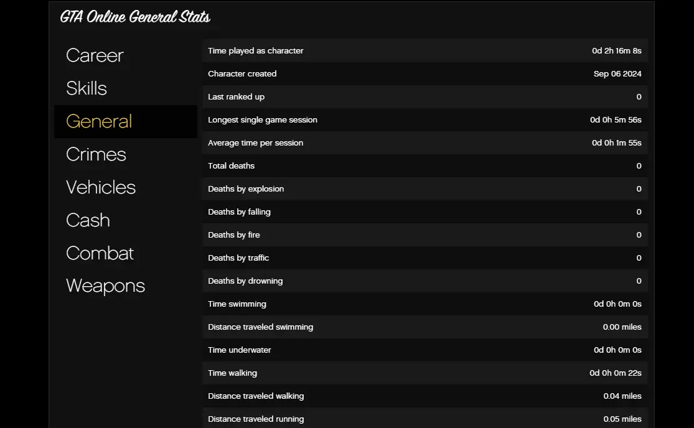Click the Total deaths row

(x=424, y=166)
